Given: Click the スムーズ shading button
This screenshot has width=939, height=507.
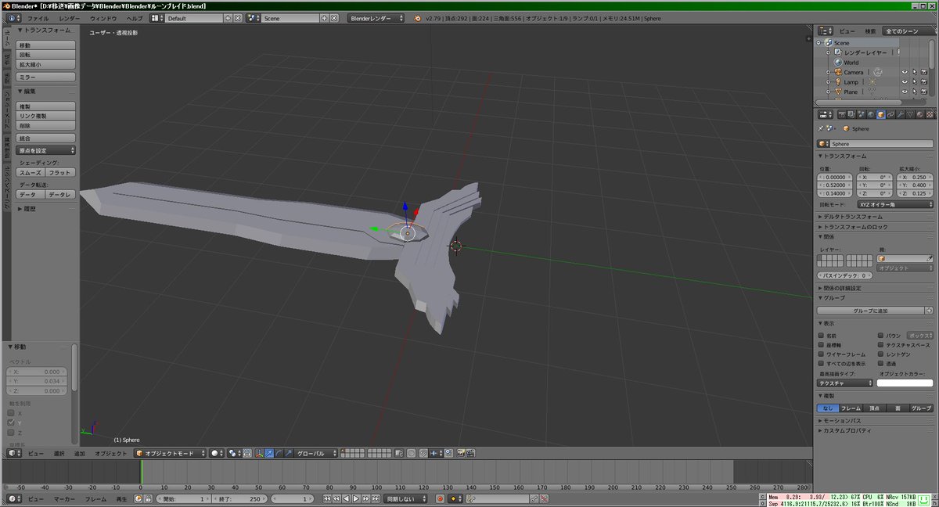Looking at the screenshot, I should pos(31,172).
